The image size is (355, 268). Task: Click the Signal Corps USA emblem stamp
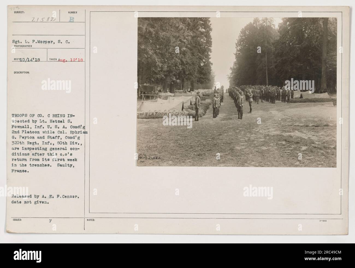pyautogui.click(x=143, y=158)
